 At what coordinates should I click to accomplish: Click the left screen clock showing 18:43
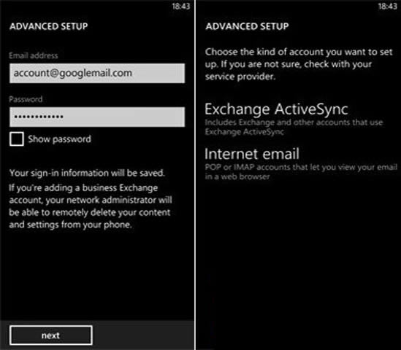181,6
